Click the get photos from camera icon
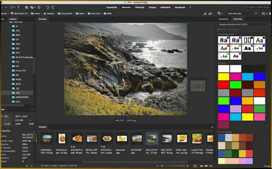The image size is (272, 169). (x=27, y=7)
